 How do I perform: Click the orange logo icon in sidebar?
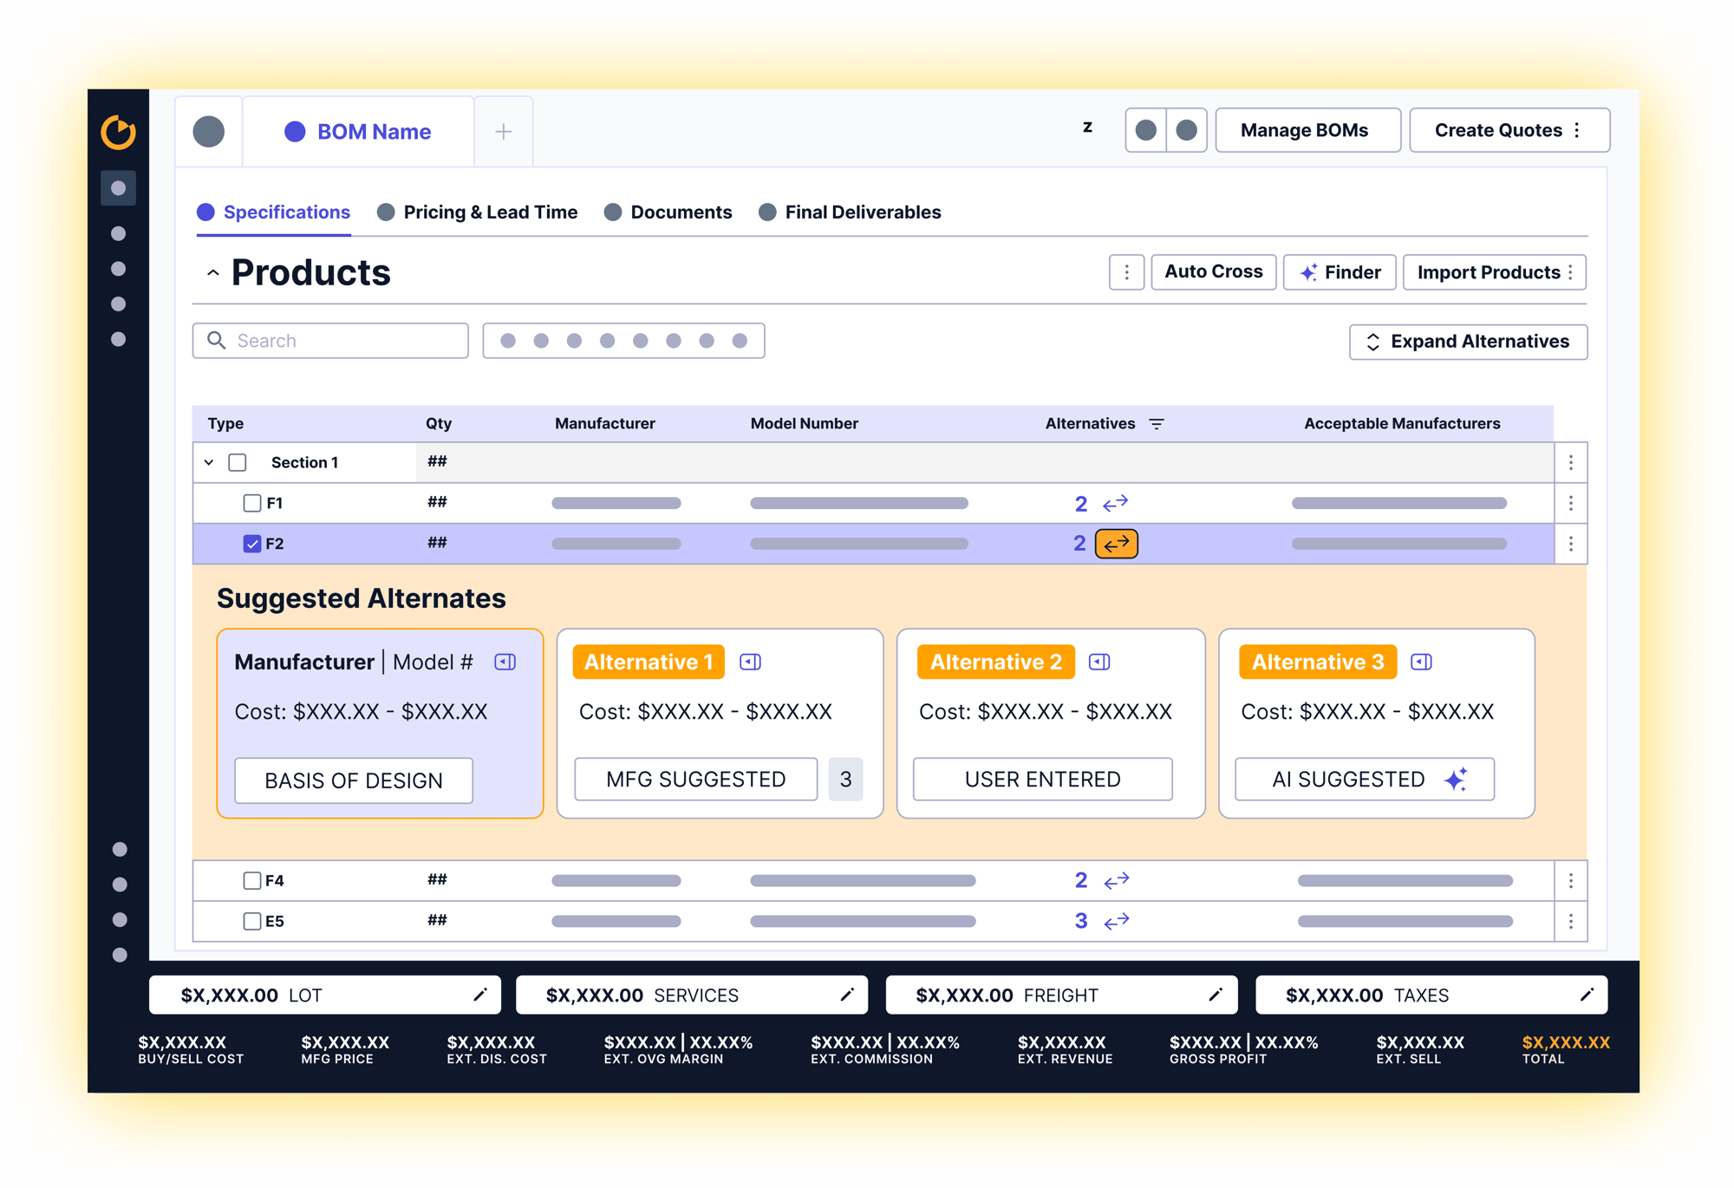pyautogui.click(x=119, y=132)
